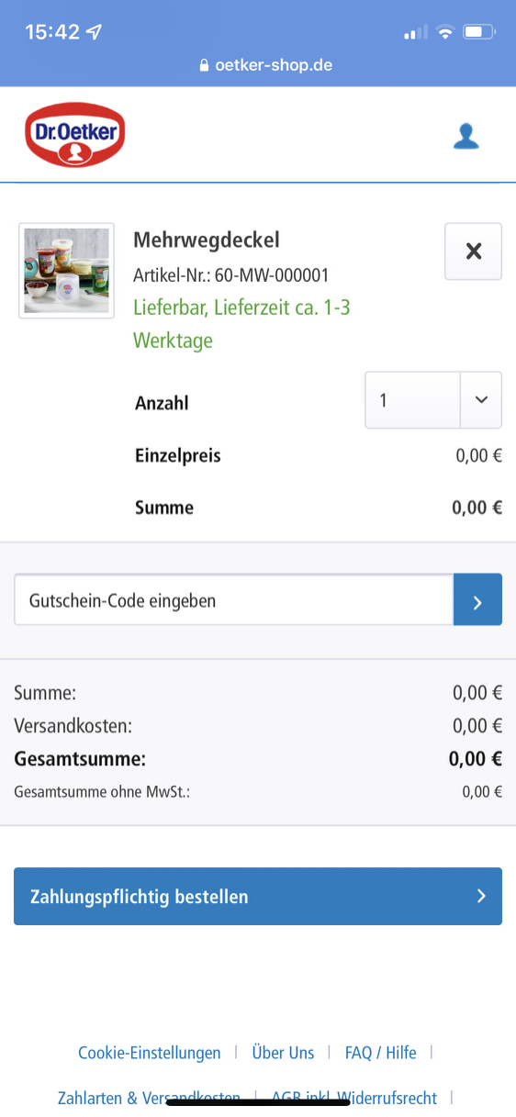Select the quantity field showing 1
Image resolution: width=516 pixels, height=1117 pixels.
click(412, 400)
